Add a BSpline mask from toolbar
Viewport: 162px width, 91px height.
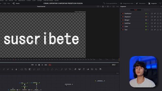click(x=56, y=69)
